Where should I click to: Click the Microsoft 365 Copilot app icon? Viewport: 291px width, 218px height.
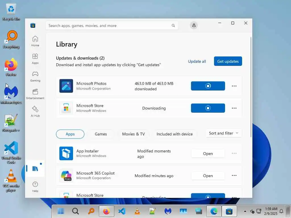pos(66,175)
